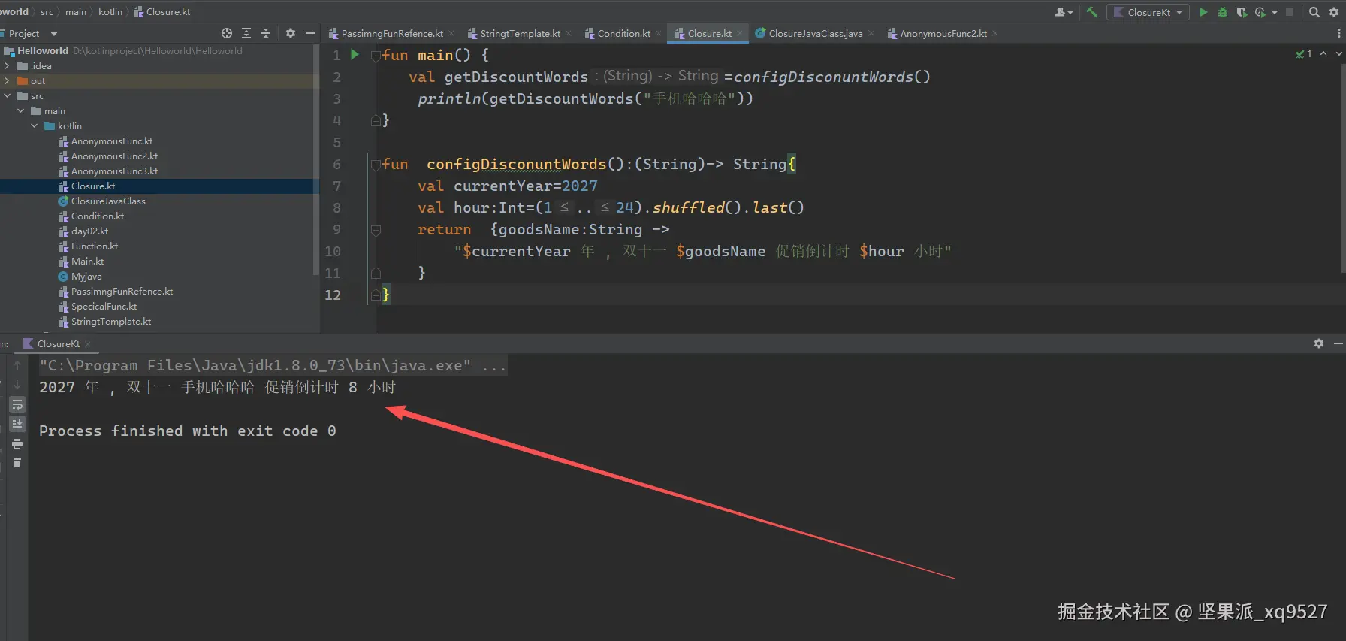Open editor tabs overflow menu (three dots)

coord(1338,33)
